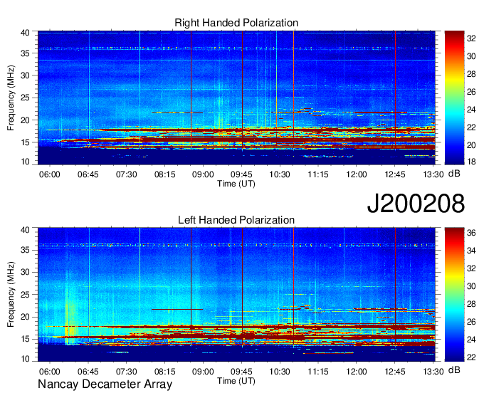
Task: Click the "07:30" time tick of Left Handed plot
Action: click(x=126, y=372)
